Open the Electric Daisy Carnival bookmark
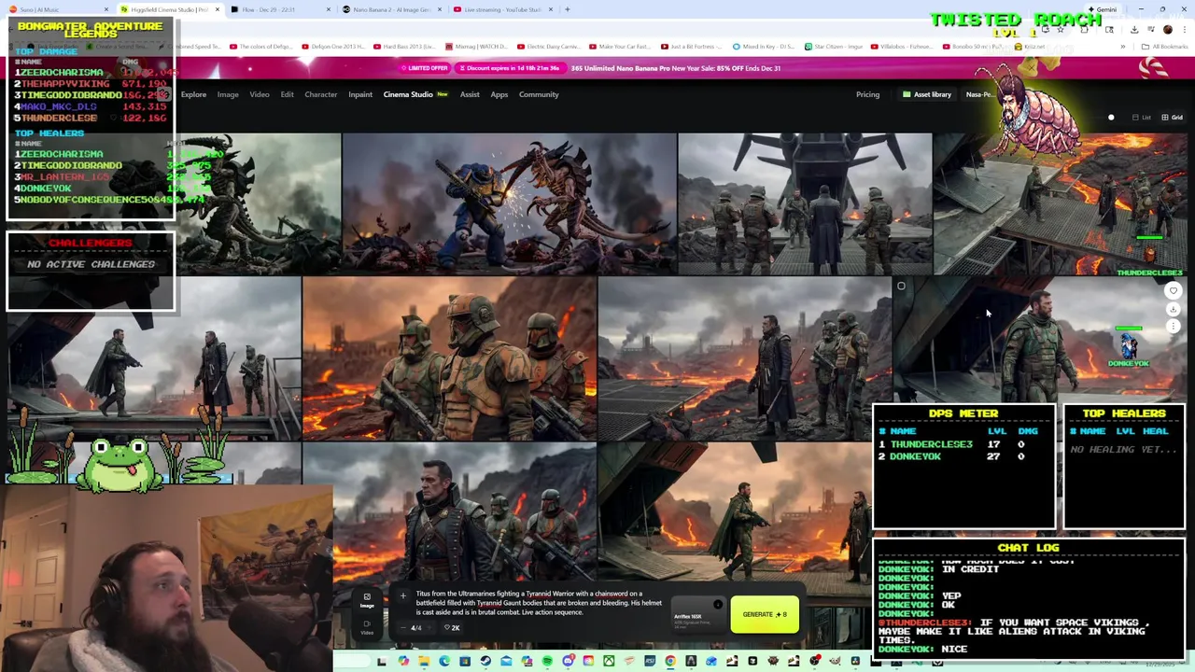 click(x=549, y=47)
